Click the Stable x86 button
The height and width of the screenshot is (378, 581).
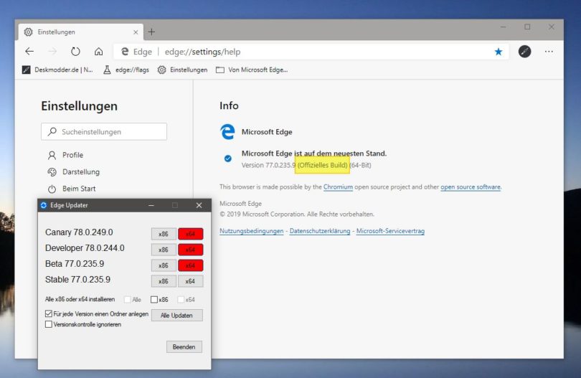(x=164, y=281)
